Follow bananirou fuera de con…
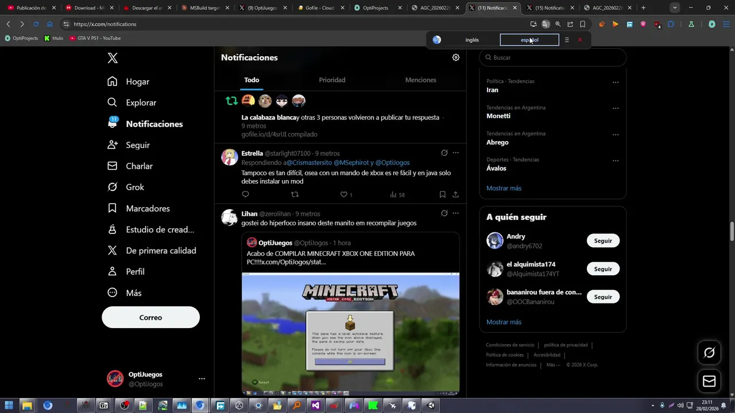The height and width of the screenshot is (413, 735). (x=603, y=297)
